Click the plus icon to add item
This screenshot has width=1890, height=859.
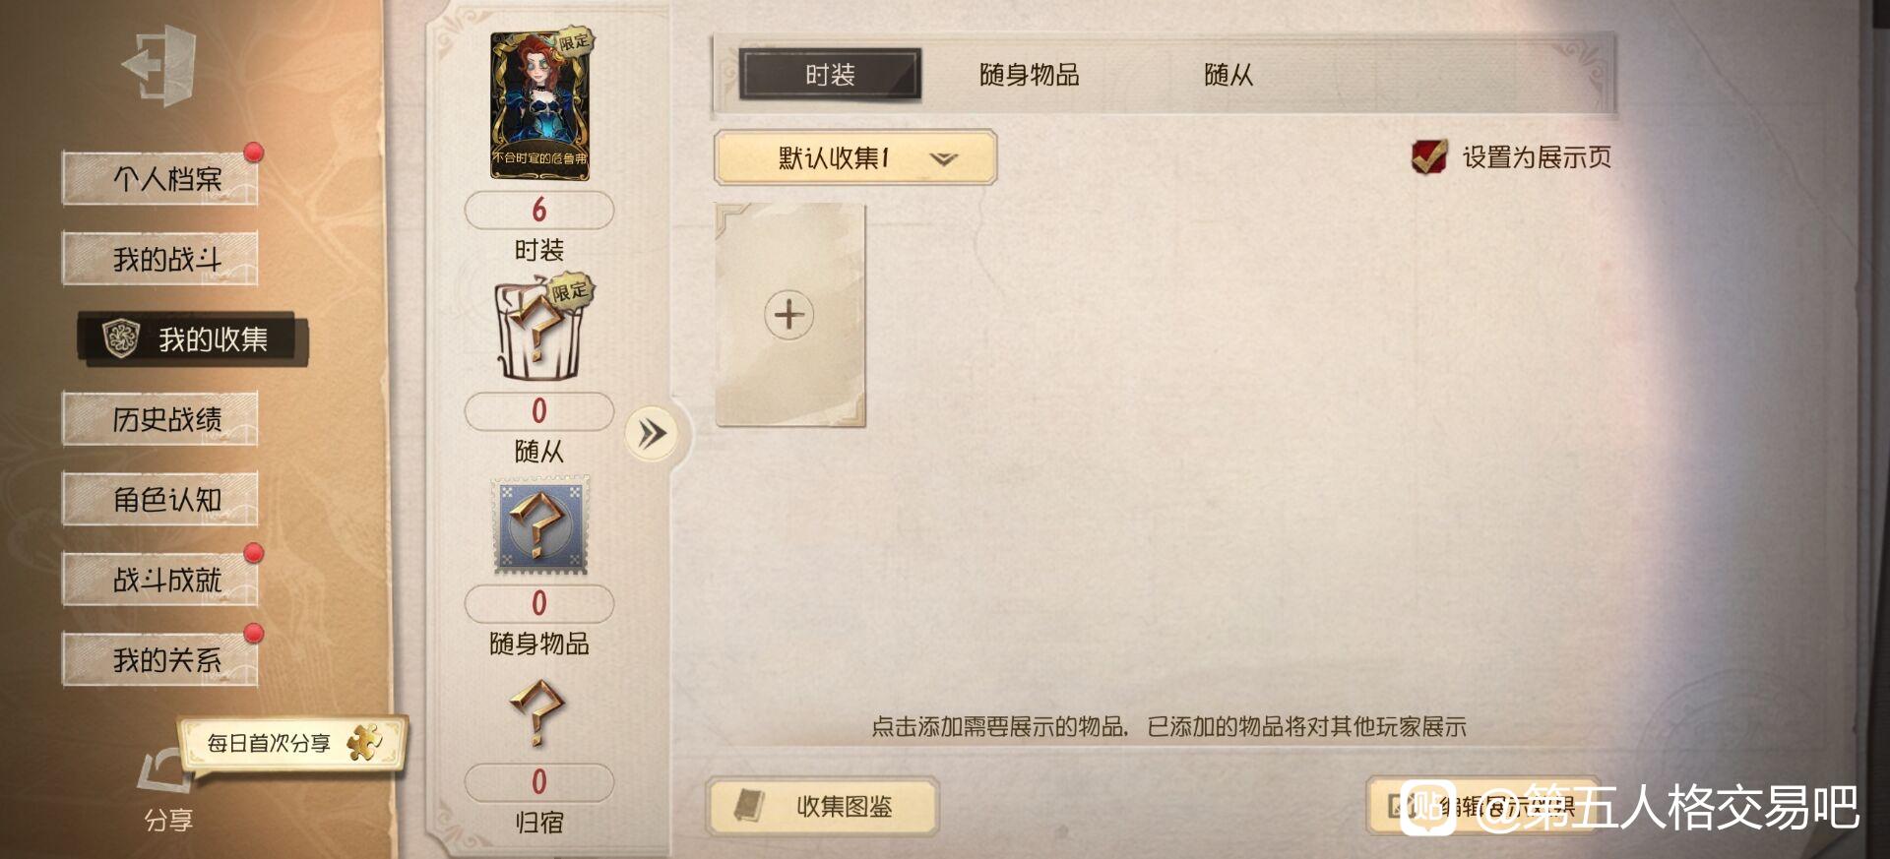789,315
